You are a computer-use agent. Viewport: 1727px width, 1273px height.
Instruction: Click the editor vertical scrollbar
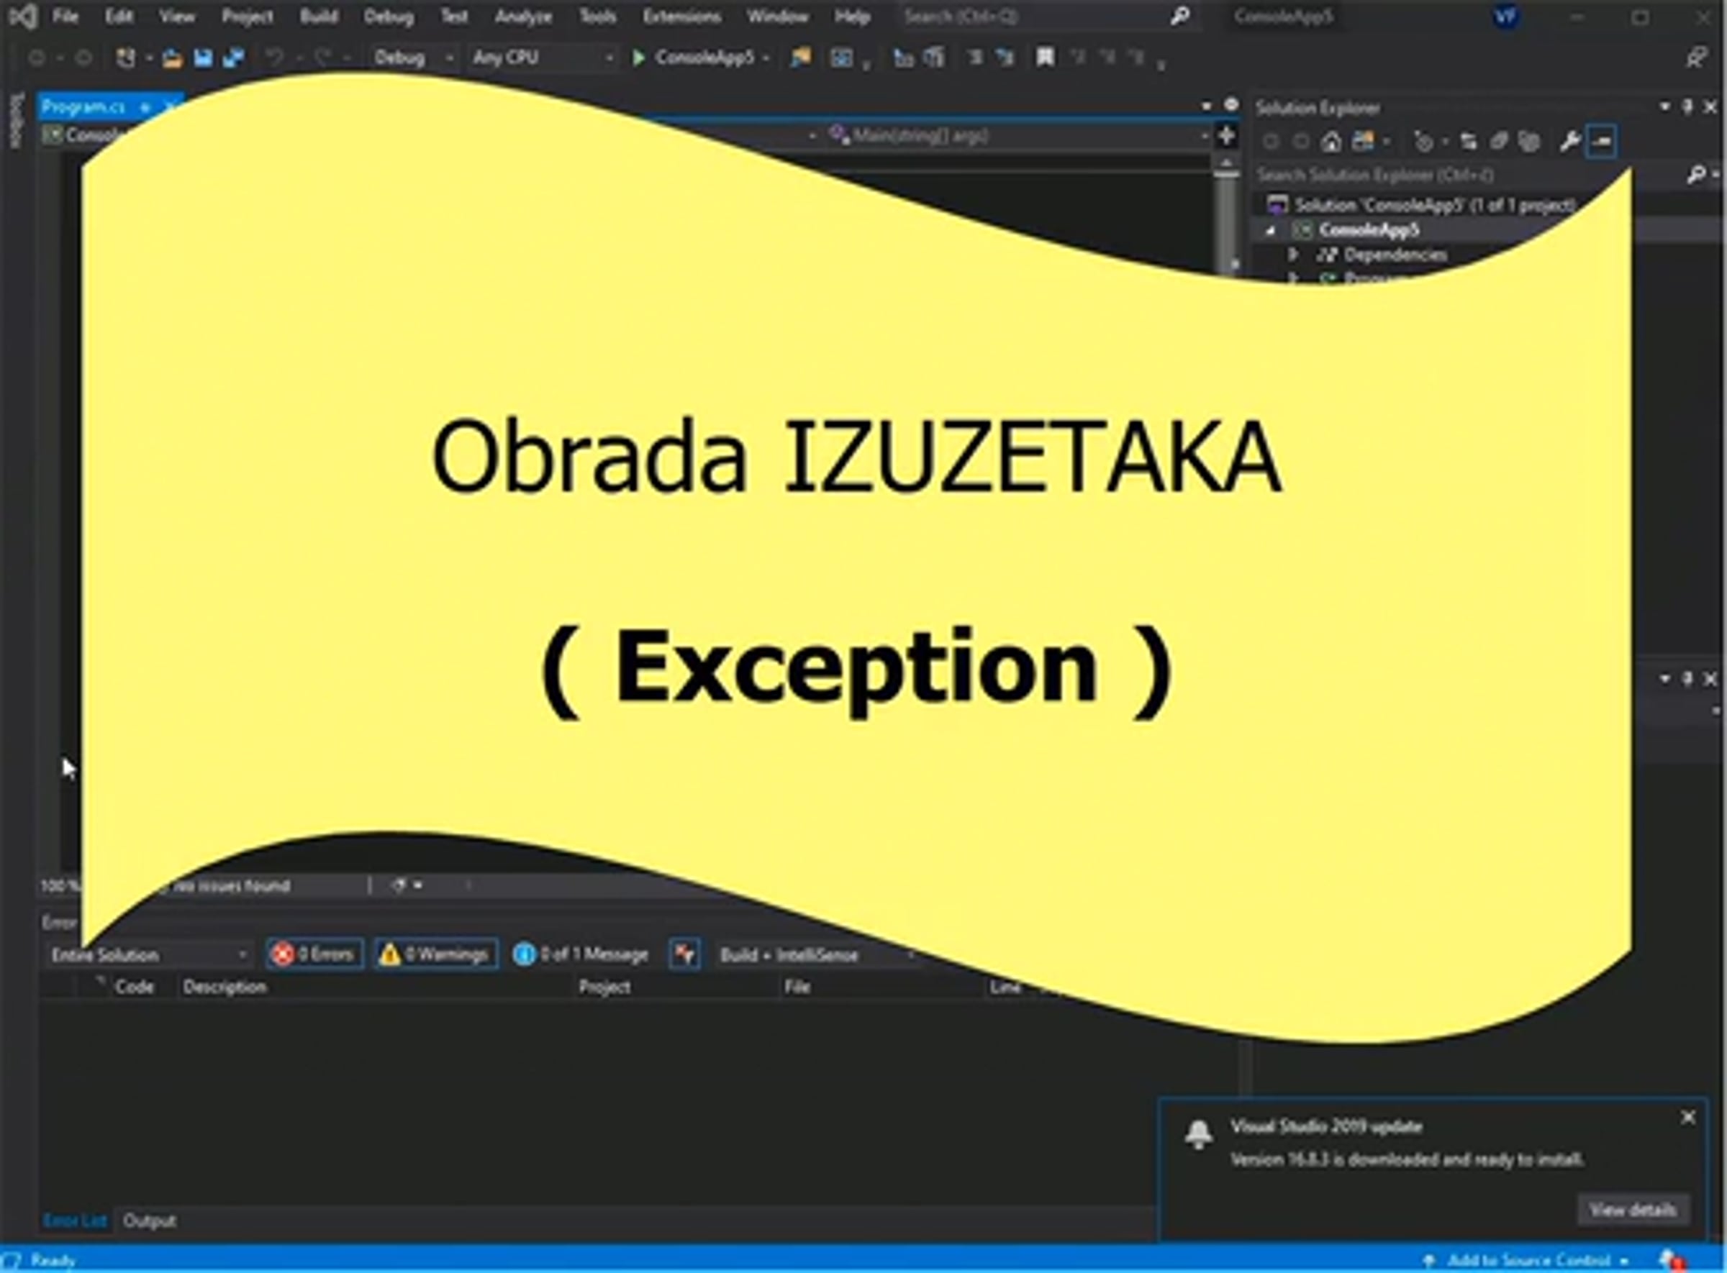tap(1226, 216)
